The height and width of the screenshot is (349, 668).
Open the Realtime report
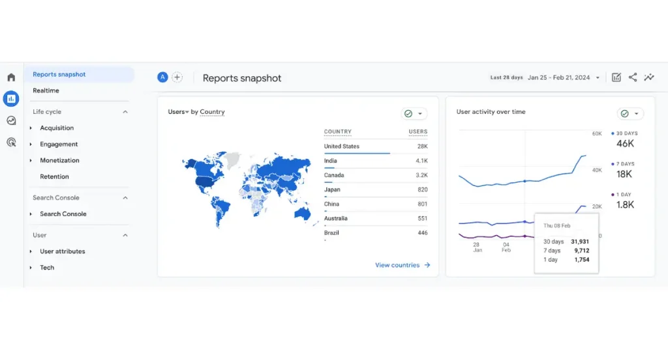pyautogui.click(x=46, y=91)
